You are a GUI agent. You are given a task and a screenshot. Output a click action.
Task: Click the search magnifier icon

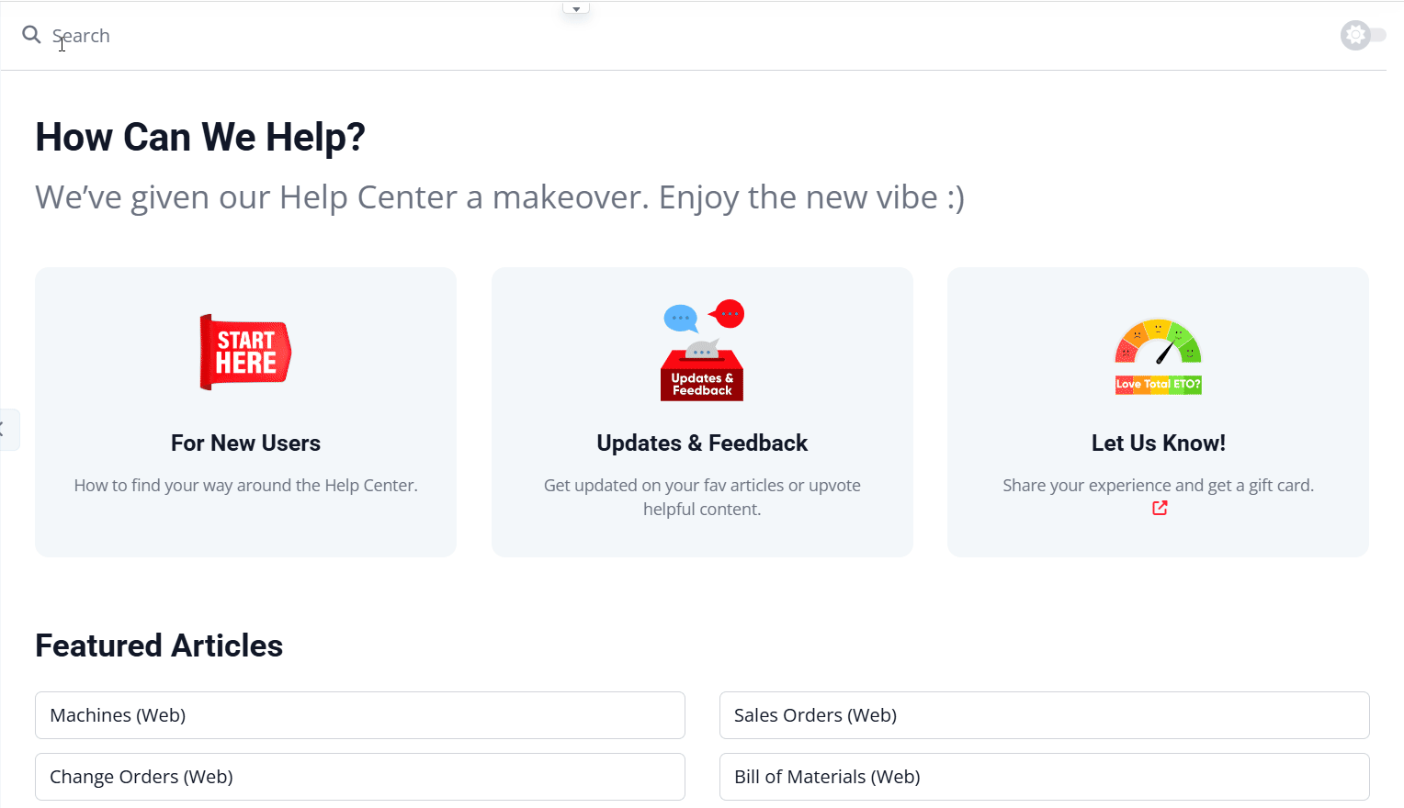point(31,35)
